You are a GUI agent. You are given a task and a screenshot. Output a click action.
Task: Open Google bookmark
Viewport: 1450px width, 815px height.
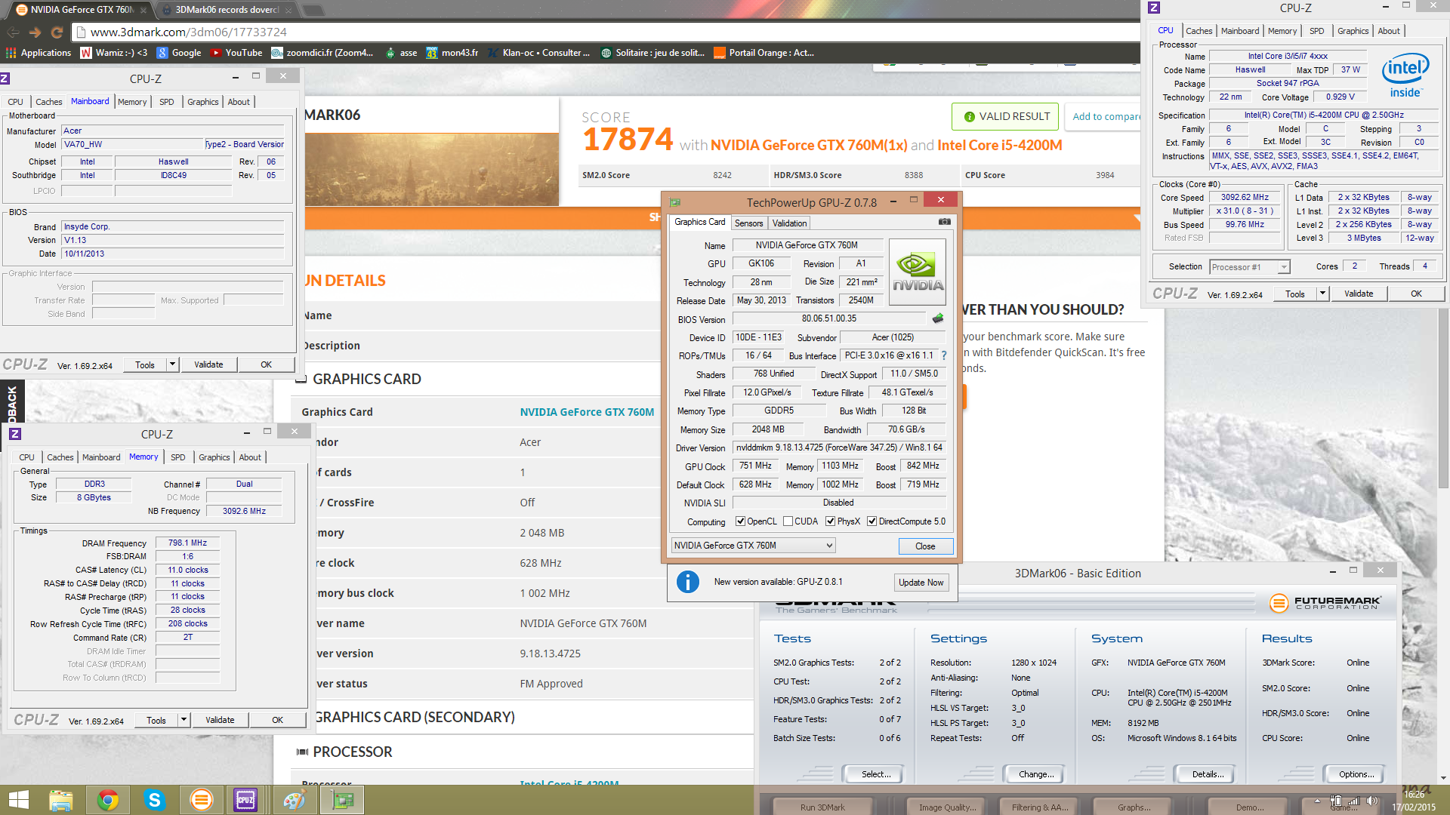[x=179, y=53]
